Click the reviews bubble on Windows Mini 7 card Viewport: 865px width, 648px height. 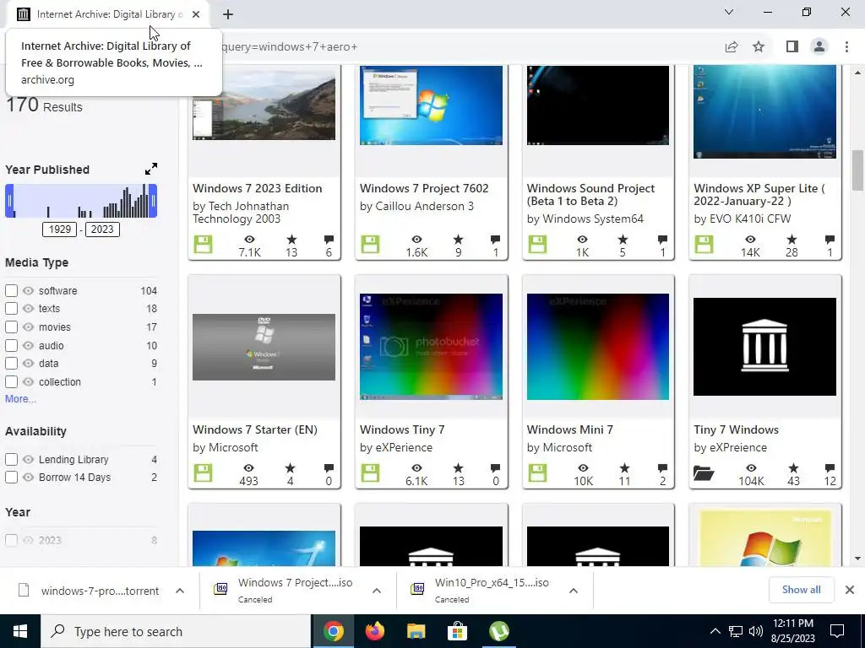click(662, 468)
